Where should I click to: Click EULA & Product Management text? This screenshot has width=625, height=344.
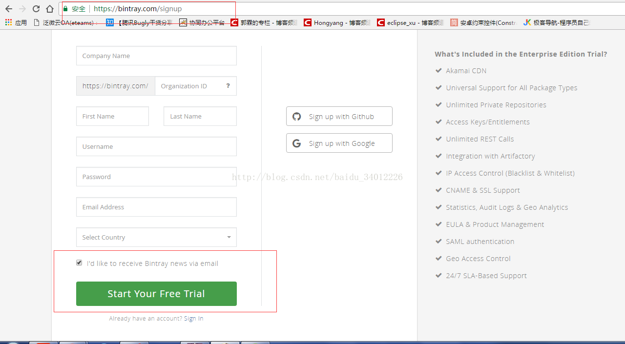click(x=495, y=224)
